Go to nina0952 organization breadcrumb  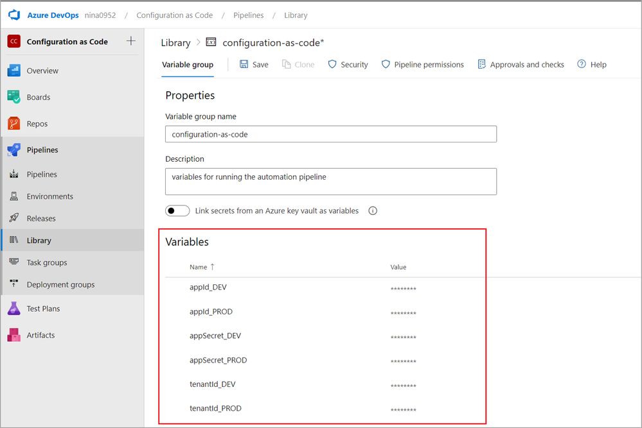pos(100,15)
